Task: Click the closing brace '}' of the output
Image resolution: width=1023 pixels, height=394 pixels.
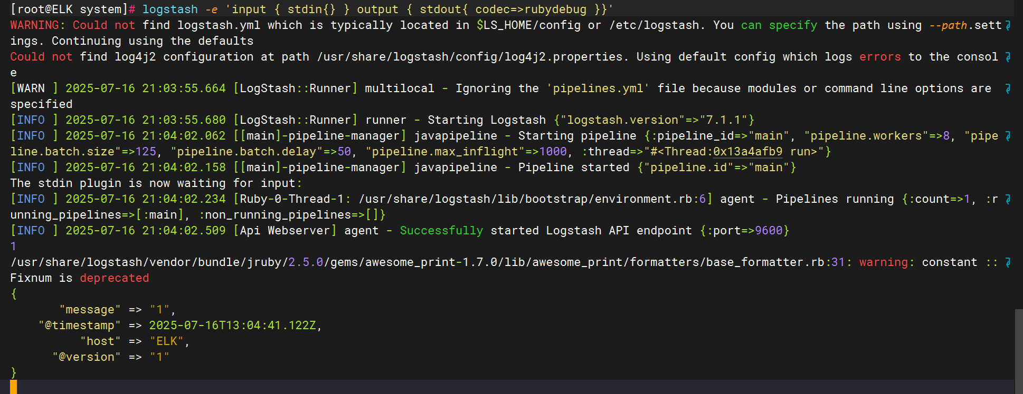Action: 14,373
